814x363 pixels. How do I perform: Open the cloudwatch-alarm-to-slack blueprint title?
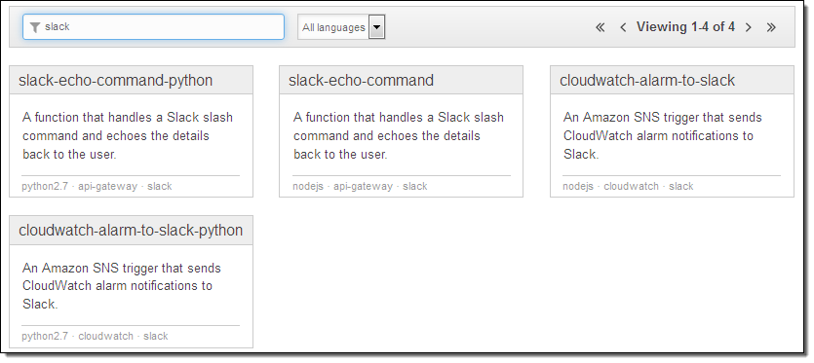pyautogui.click(x=647, y=81)
